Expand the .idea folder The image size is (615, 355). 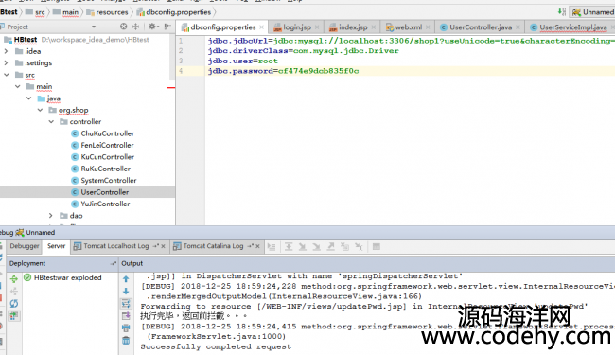[x=6, y=51]
